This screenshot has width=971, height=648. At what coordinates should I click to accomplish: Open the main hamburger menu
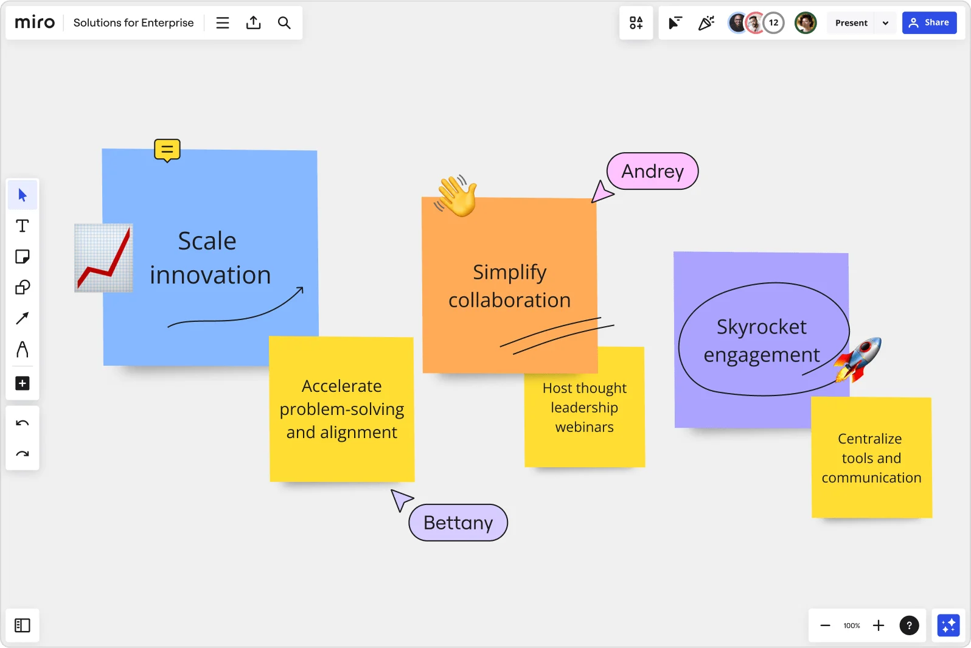pos(223,23)
